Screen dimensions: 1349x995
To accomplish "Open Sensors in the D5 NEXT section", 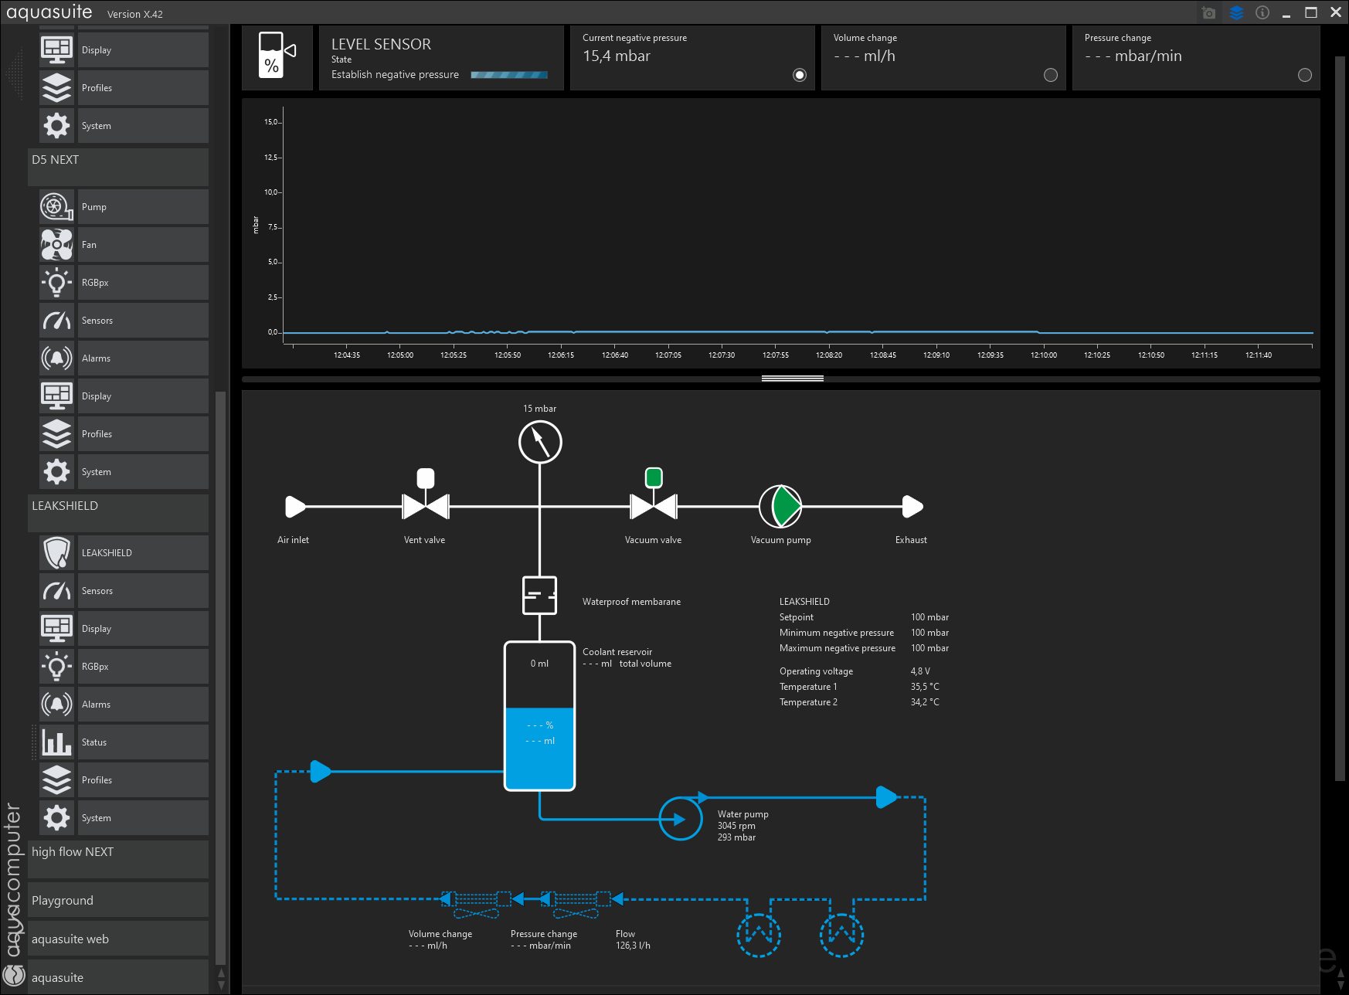I will pyautogui.click(x=124, y=321).
